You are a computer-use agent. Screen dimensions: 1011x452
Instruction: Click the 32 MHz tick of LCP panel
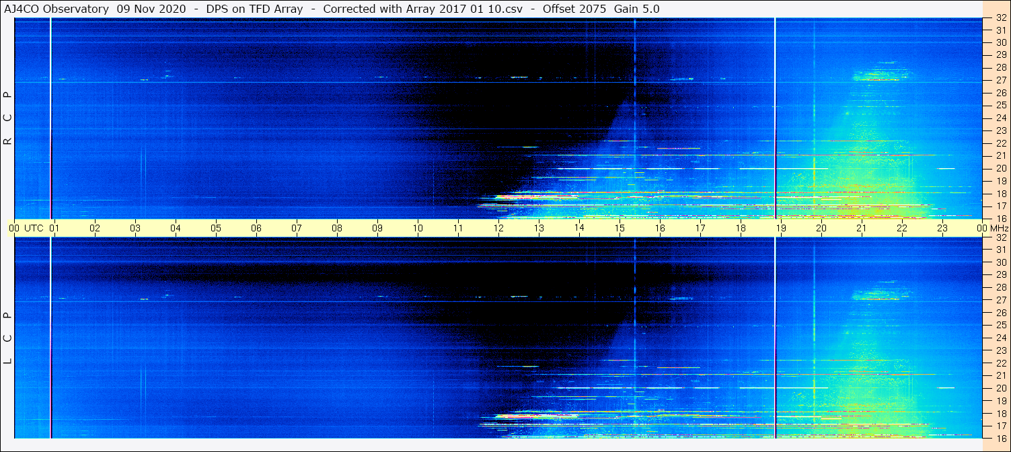coord(1000,237)
